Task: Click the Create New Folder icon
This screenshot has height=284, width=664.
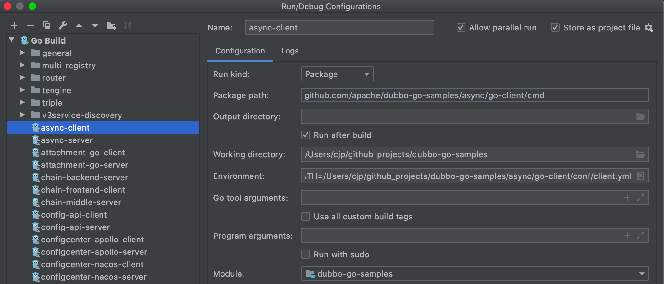Action: (x=111, y=25)
